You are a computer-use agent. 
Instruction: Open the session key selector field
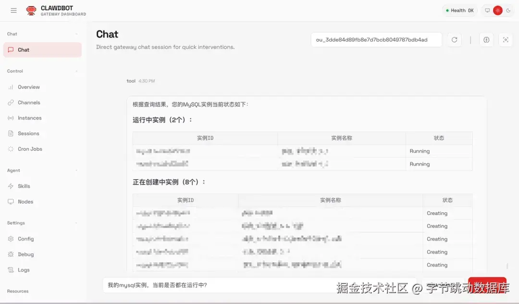click(x=376, y=40)
